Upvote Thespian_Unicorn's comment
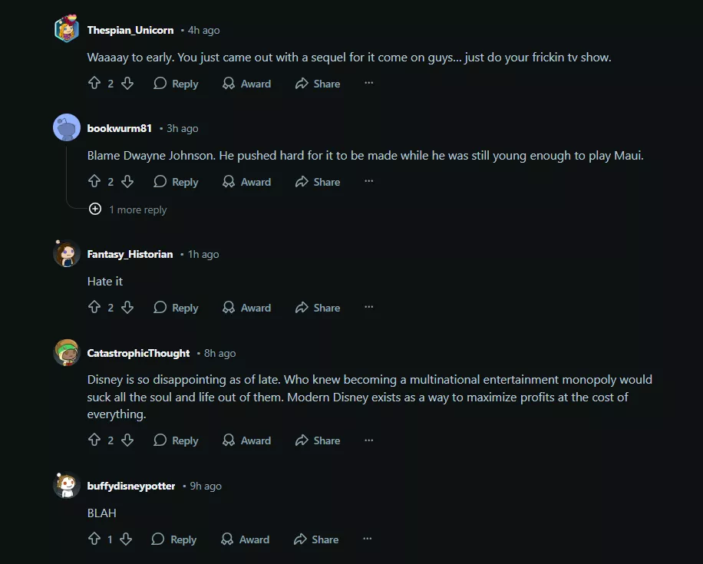This screenshot has height=564, width=703. coord(94,84)
